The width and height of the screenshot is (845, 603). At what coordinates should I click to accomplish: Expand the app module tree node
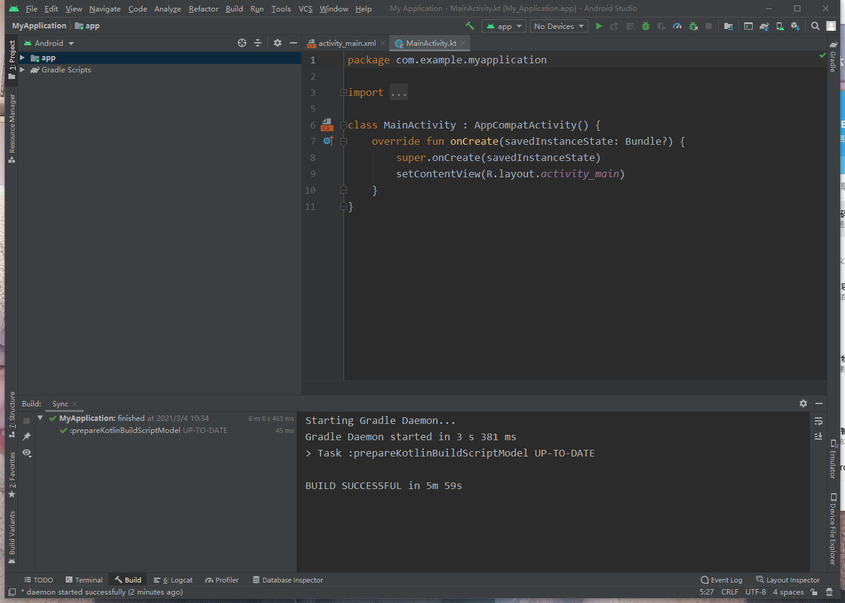pyautogui.click(x=22, y=58)
